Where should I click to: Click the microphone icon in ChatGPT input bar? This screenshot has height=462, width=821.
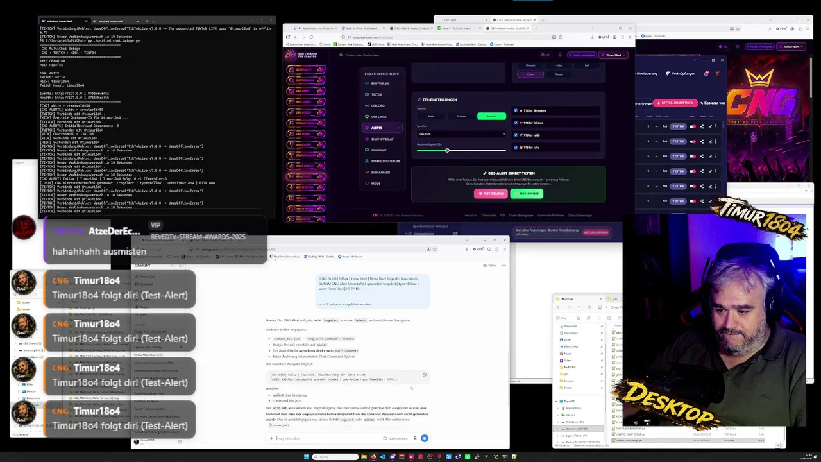pyautogui.click(x=415, y=438)
